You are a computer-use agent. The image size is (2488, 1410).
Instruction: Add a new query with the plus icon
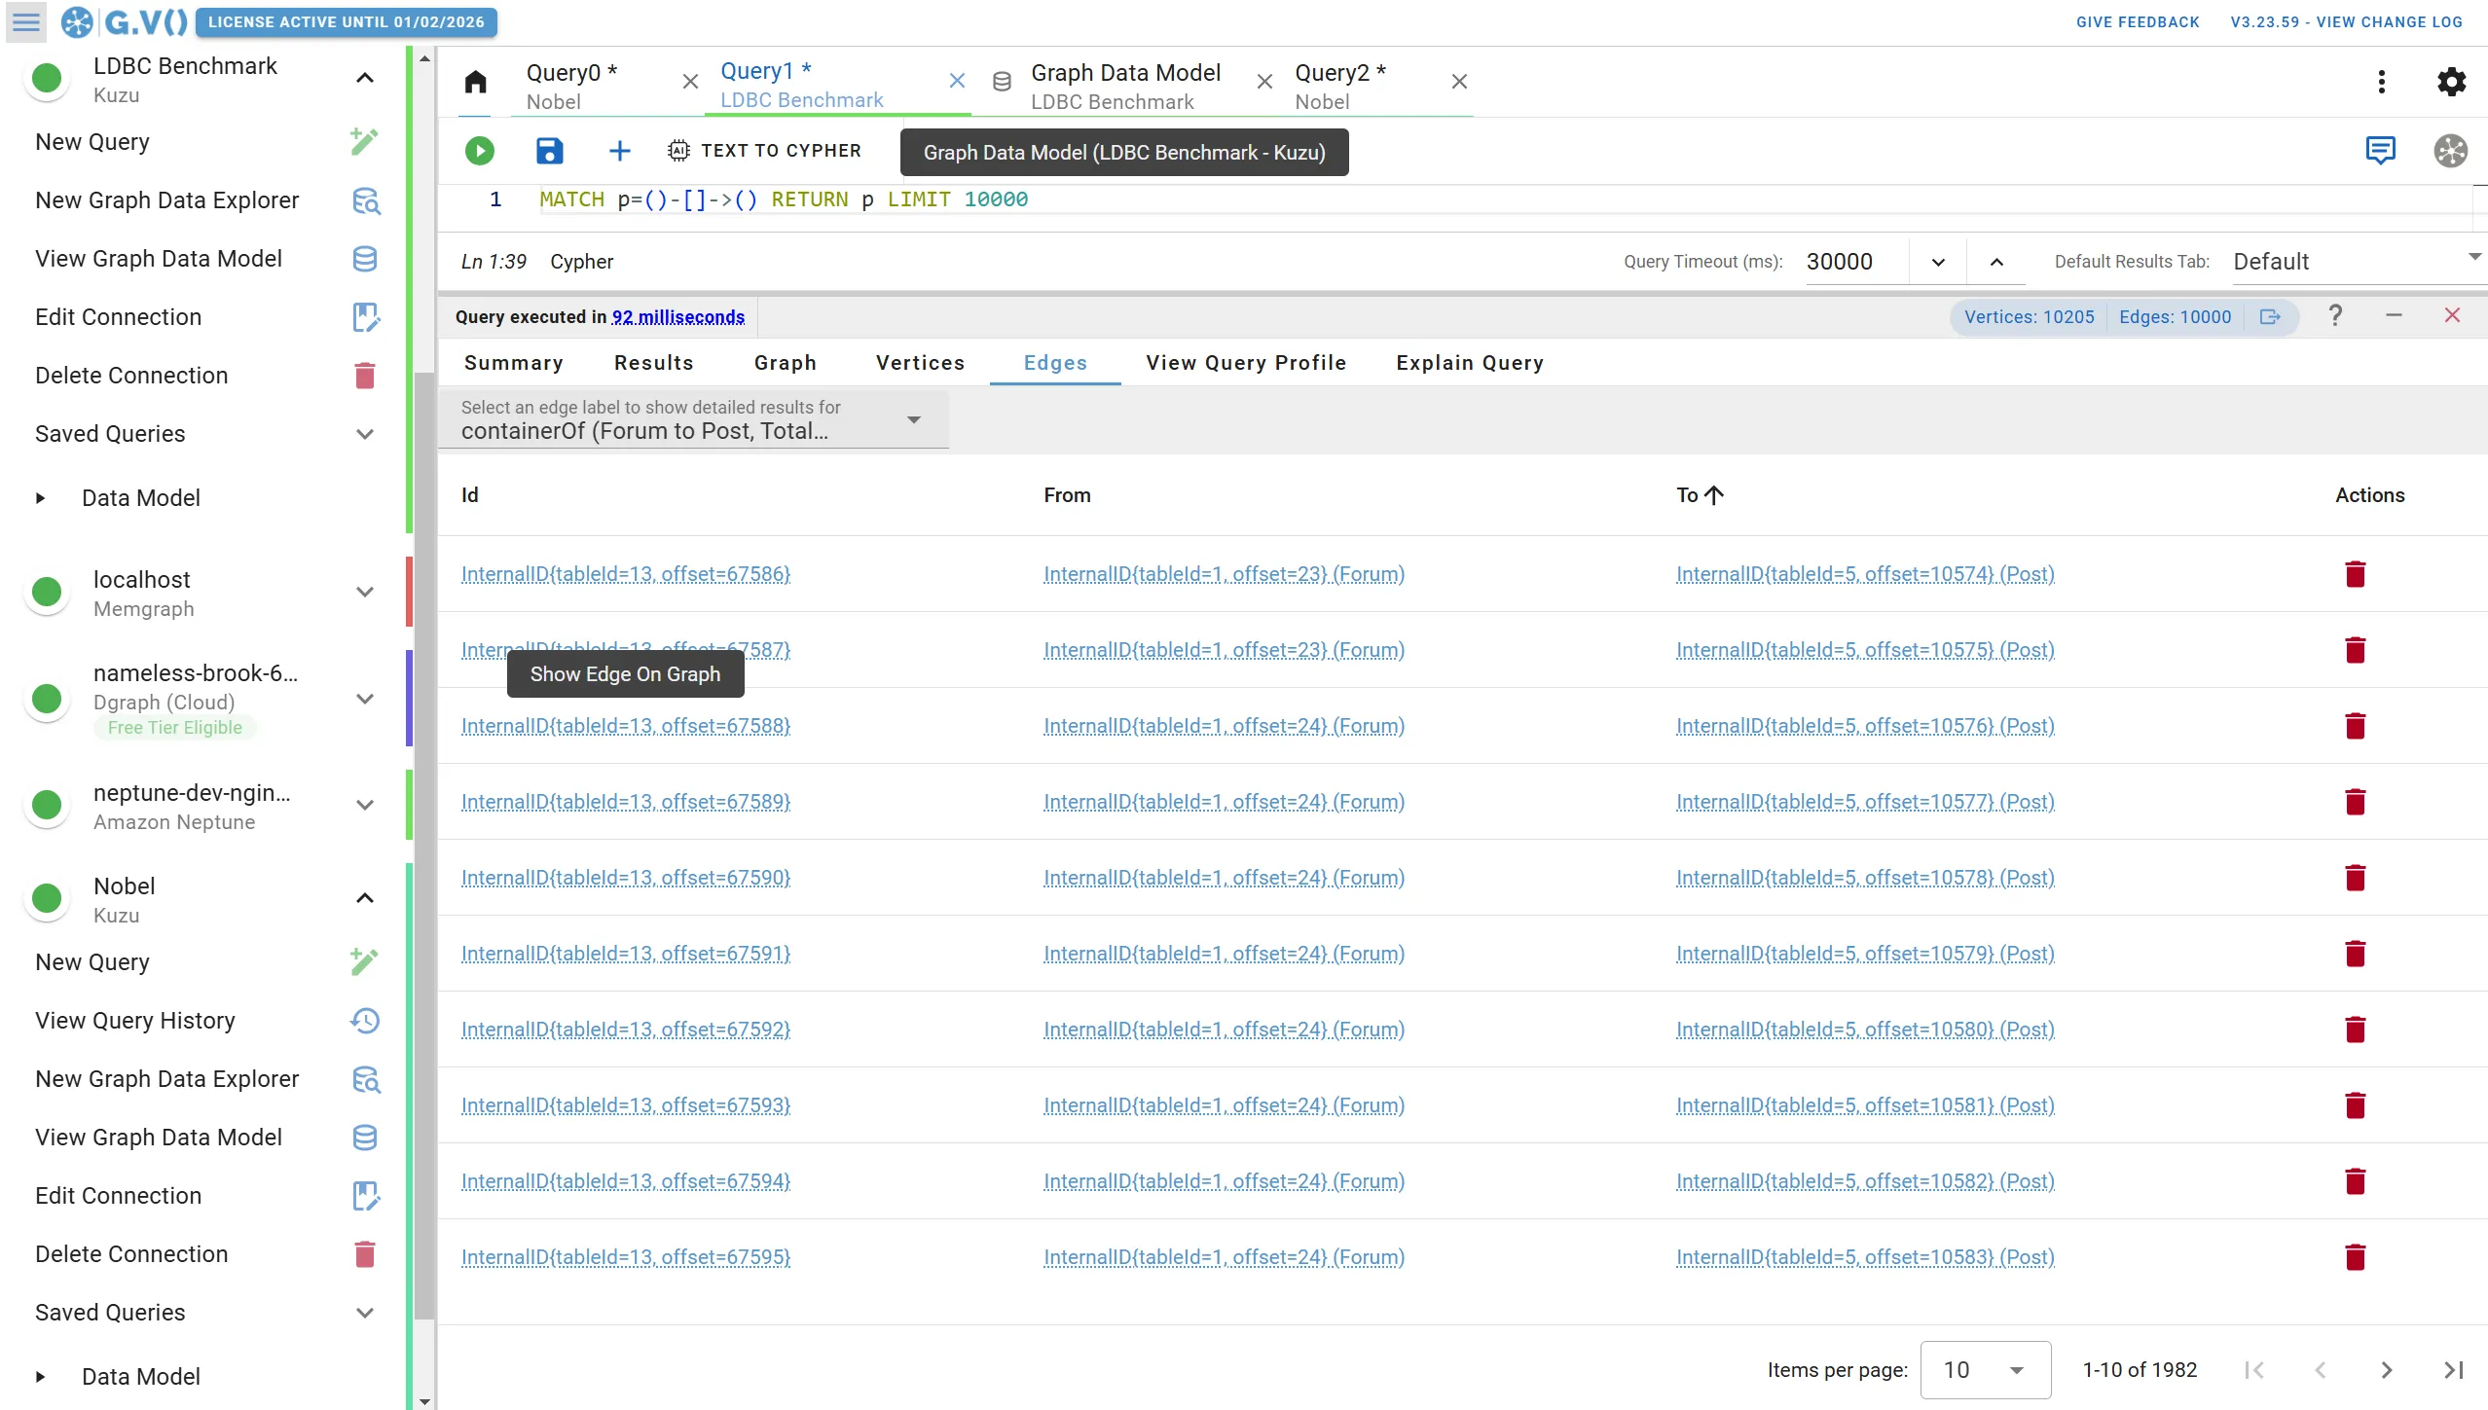[x=619, y=151]
